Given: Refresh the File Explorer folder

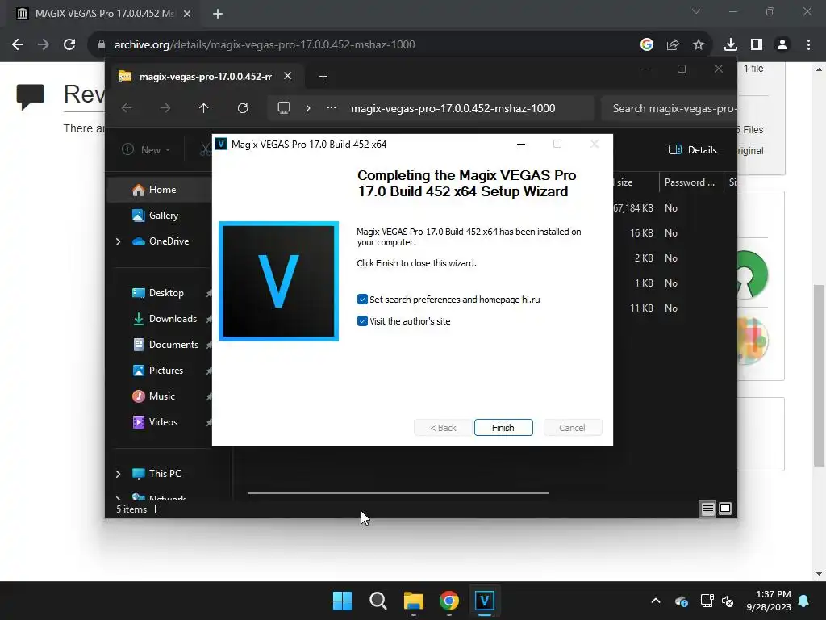Looking at the screenshot, I should point(242,108).
